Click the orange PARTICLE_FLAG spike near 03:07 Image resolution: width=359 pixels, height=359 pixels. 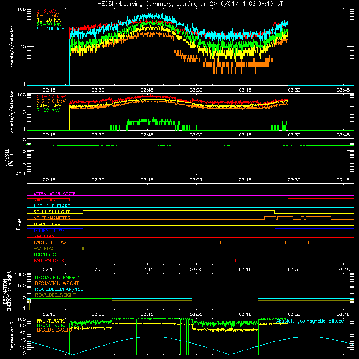coord(221,242)
